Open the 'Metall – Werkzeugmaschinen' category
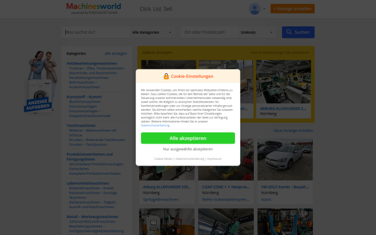The height and width of the screenshot is (235, 376). click(x=92, y=217)
